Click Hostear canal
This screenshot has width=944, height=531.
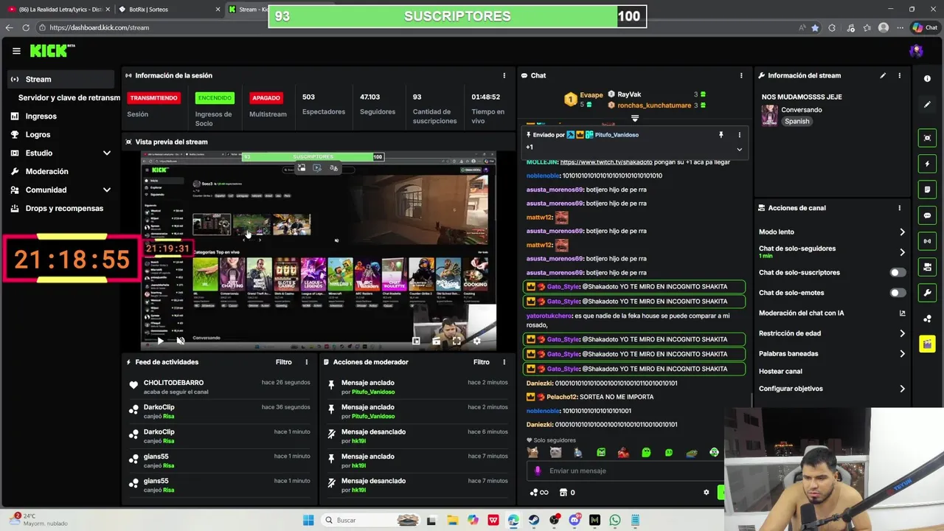780,371
